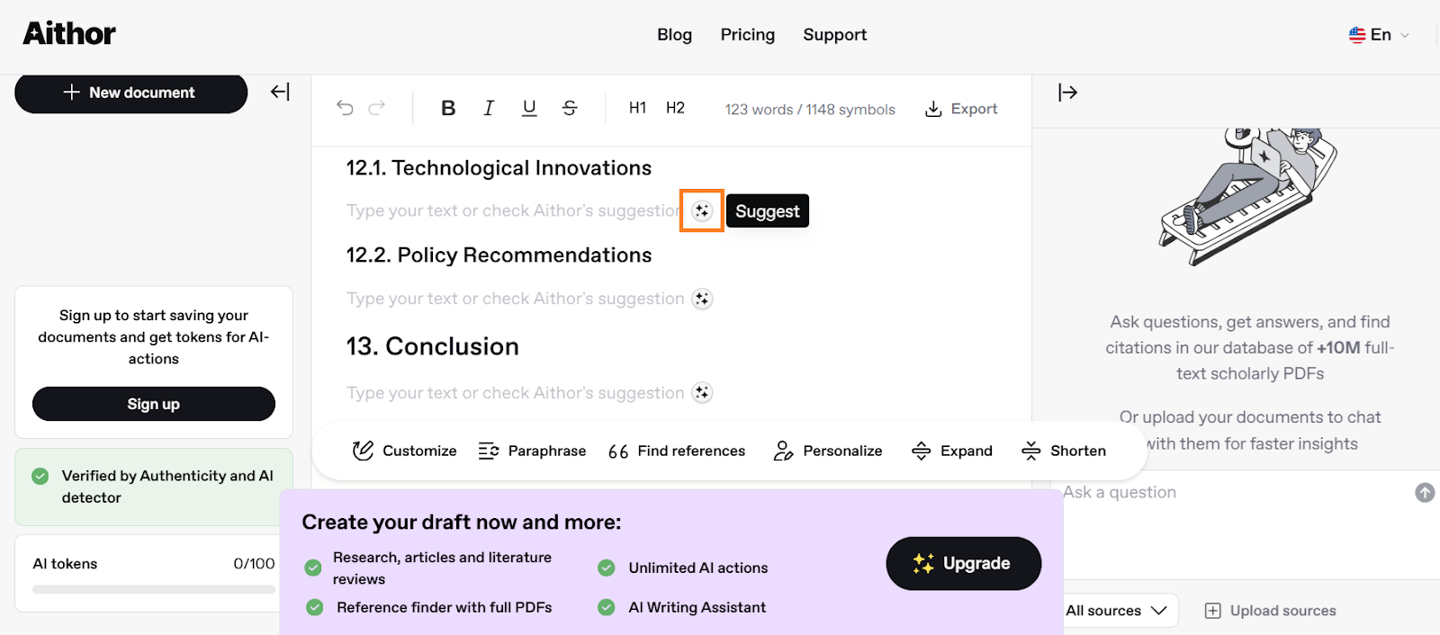Click the AI tokens progress bar
Image resolution: width=1440 pixels, height=635 pixels.
point(154,590)
